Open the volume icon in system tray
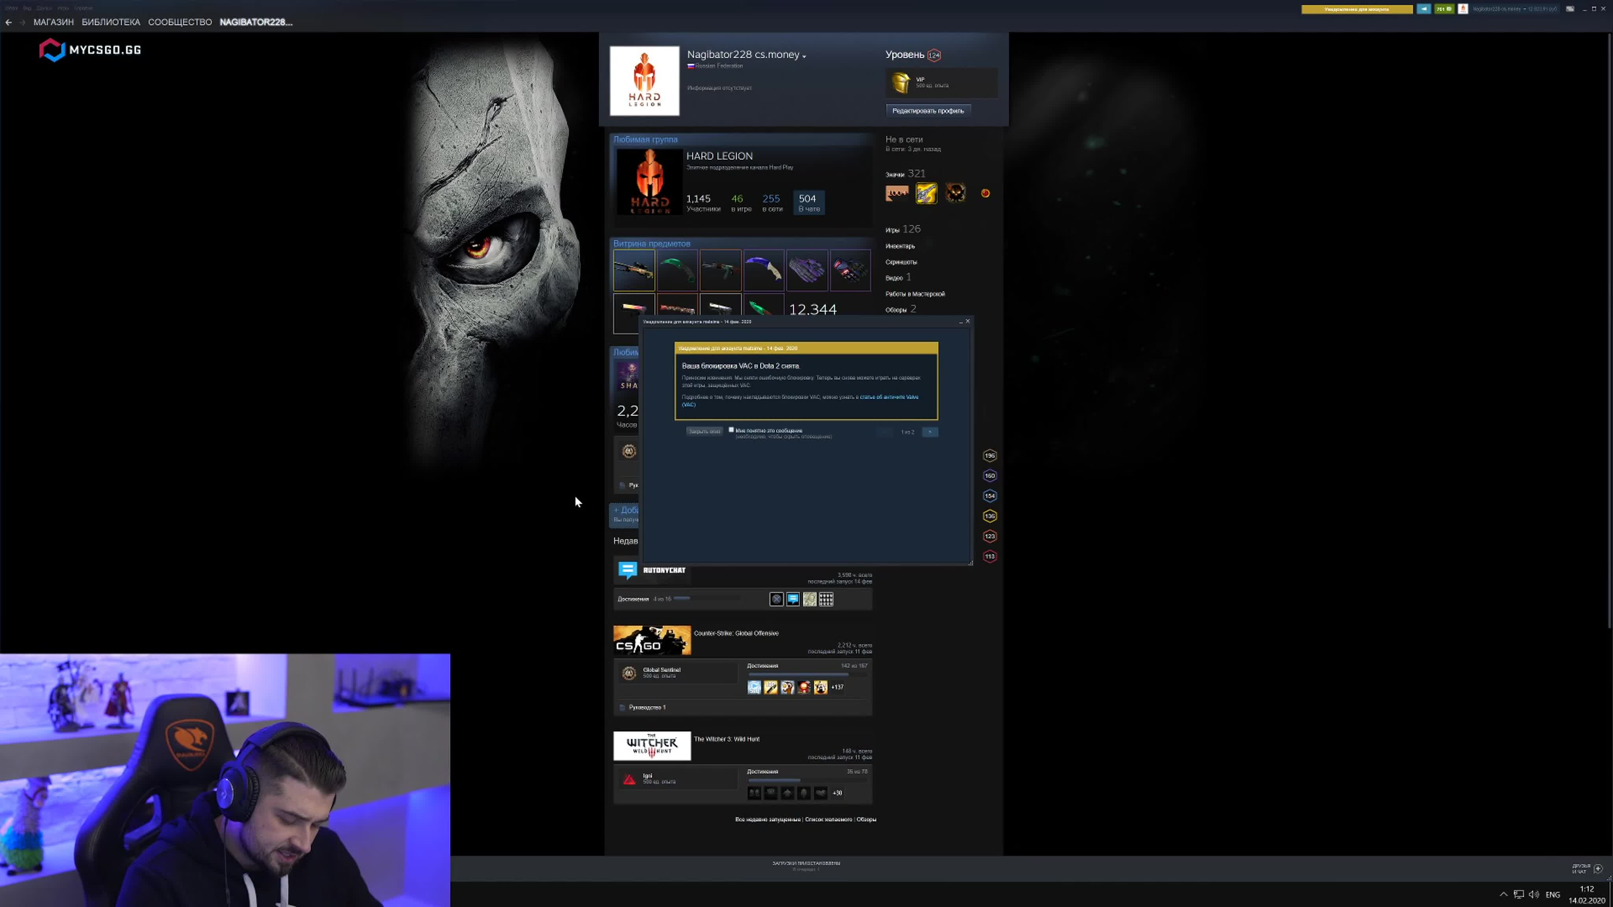 [1533, 894]
